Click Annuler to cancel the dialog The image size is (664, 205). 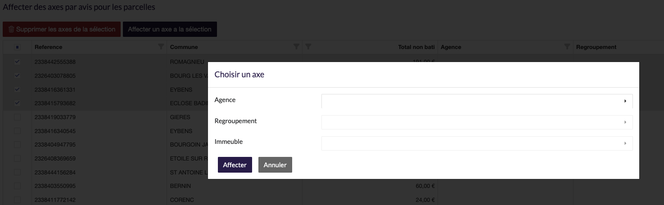275,165
